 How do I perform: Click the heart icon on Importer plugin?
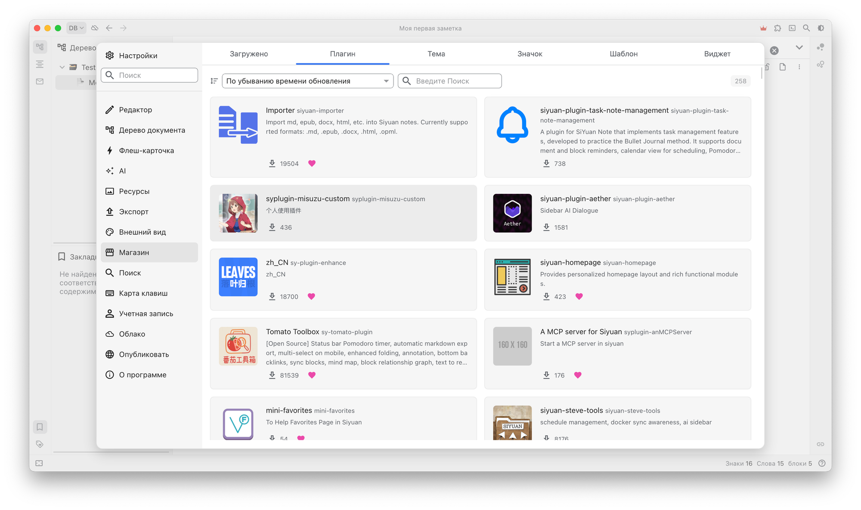(x=312, y=163)
